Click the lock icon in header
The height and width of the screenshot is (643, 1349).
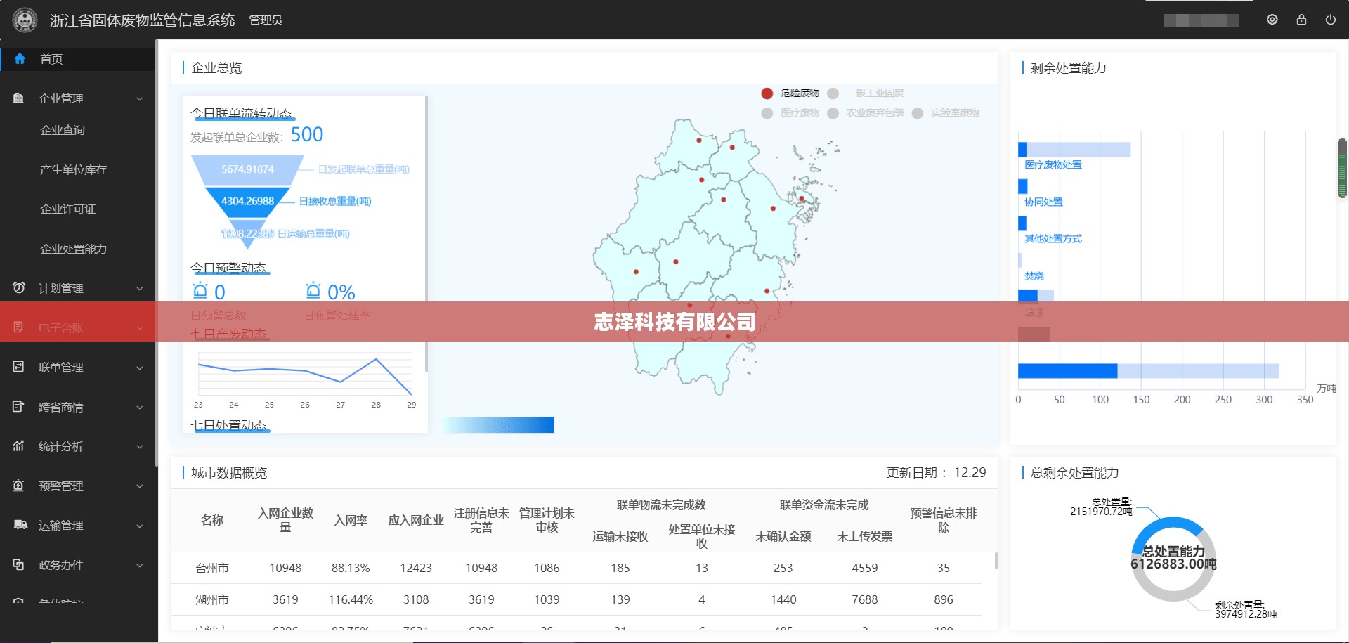point(1301,20)
